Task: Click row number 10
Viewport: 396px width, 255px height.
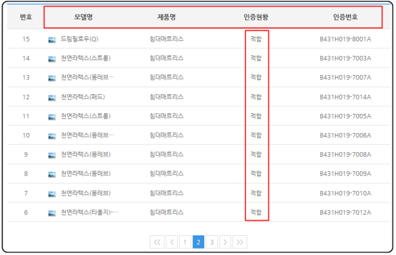Action: click(x=26, y=136)
